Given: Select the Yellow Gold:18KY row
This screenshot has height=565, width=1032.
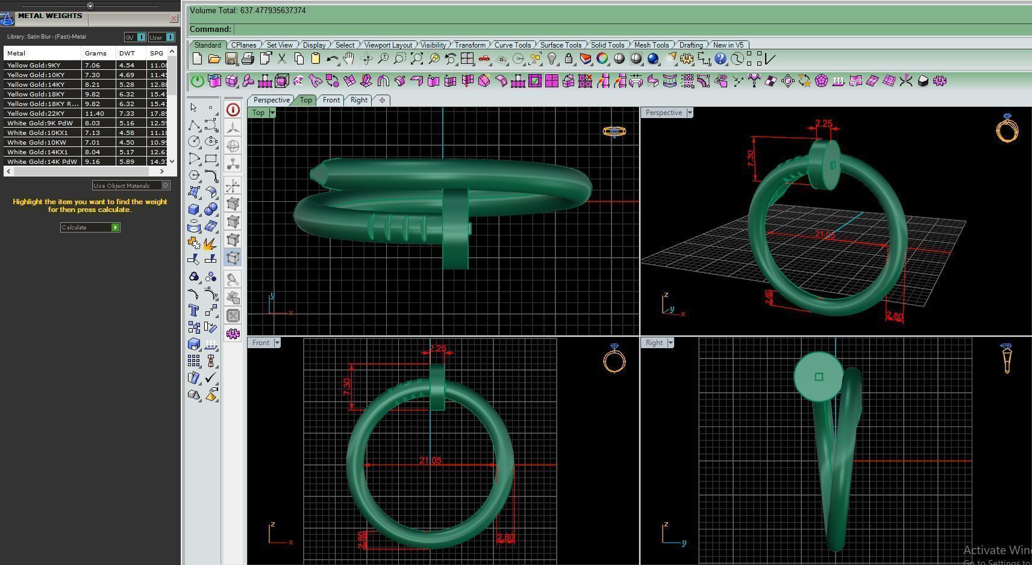Looking at the screenshot, I should coord(86,94).
